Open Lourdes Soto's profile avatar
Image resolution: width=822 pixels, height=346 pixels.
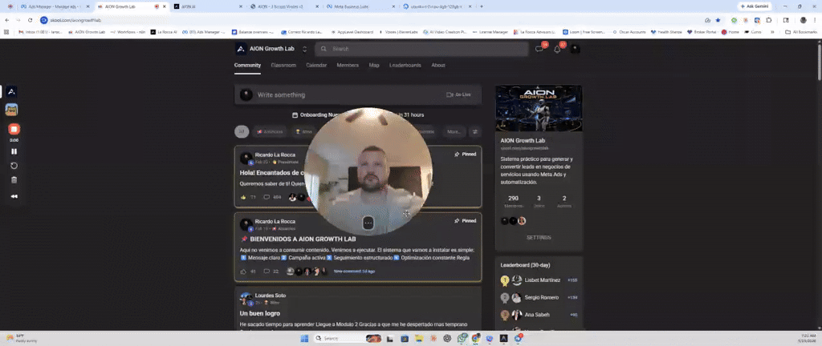[246, 299]
